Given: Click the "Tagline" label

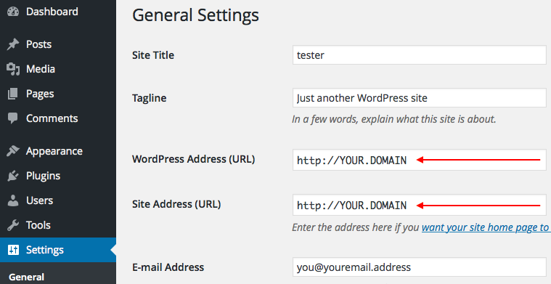Looking at the screenshot, I should click(150, 98).
